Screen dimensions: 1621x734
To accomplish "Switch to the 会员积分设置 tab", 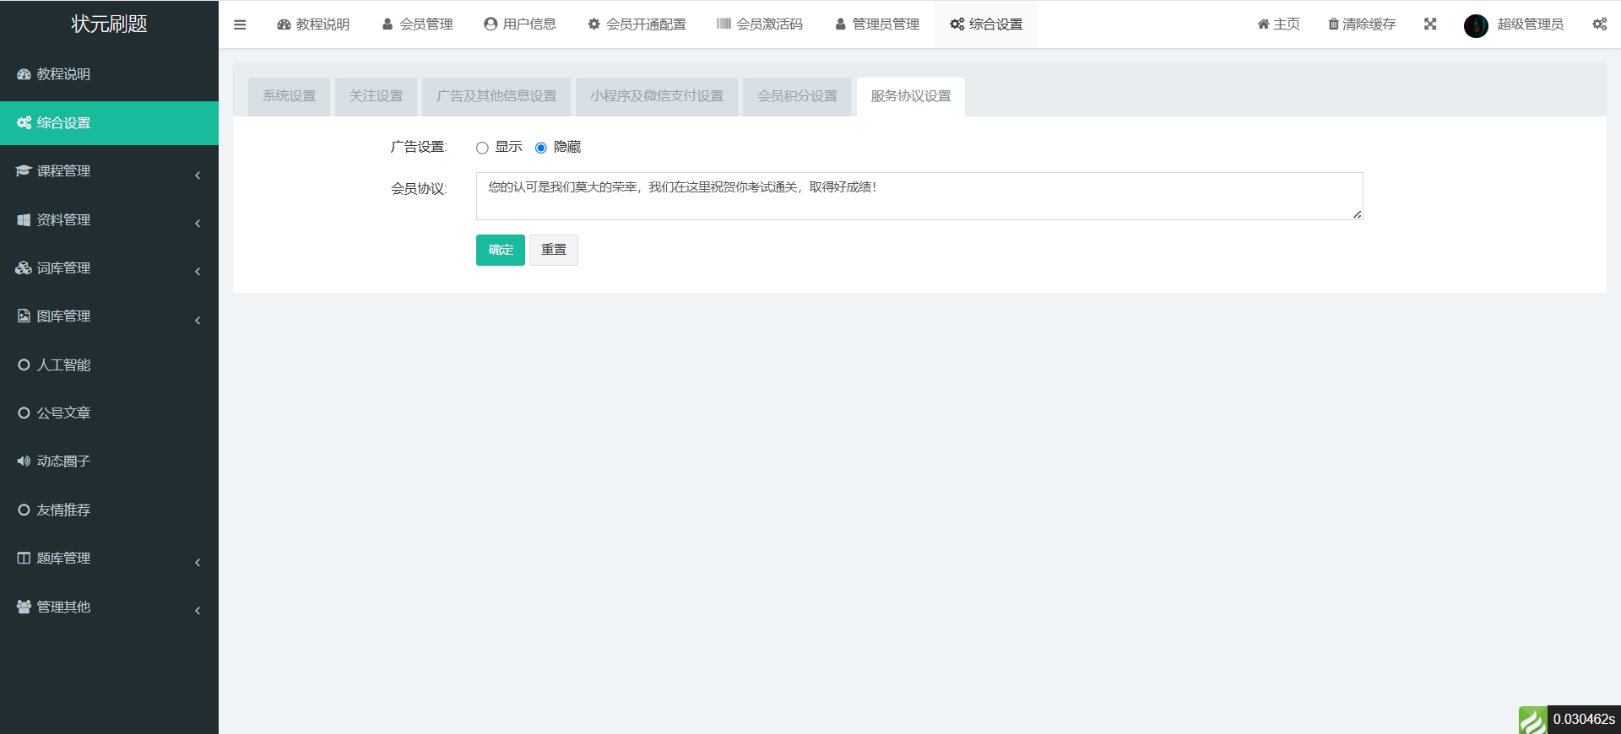I will tap(797, 96).
